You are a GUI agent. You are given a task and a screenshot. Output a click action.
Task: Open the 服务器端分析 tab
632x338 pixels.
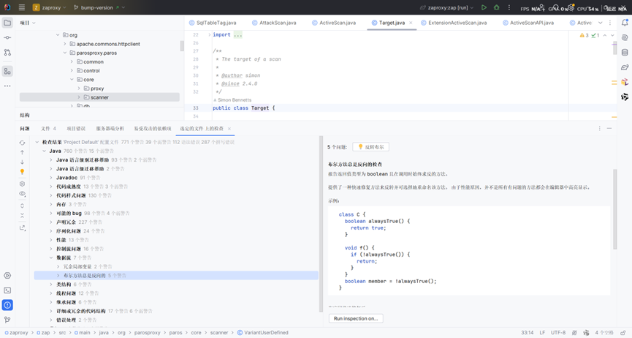point(110,129)
